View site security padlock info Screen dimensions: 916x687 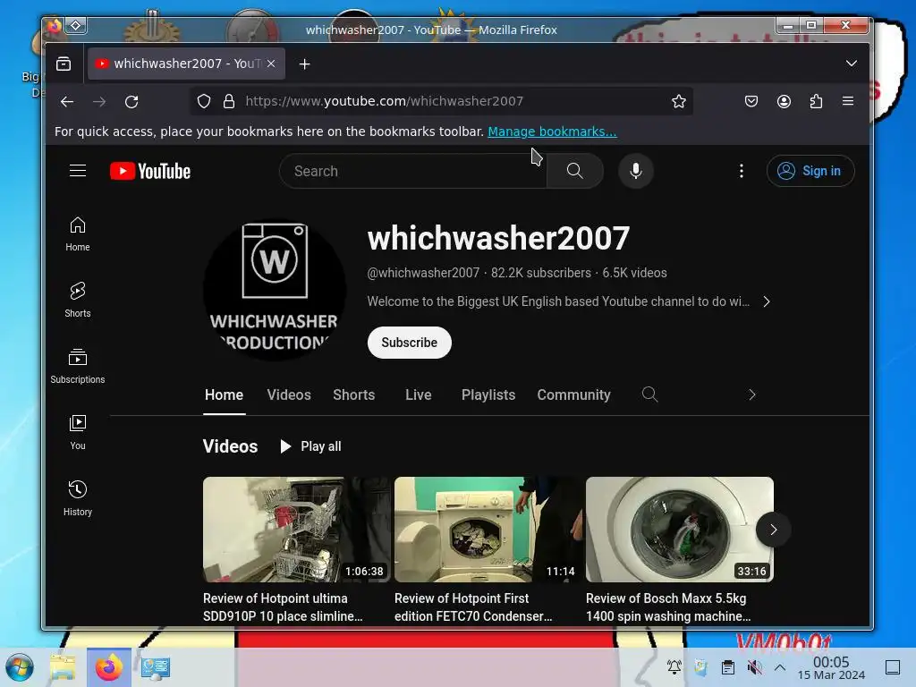click(x=229, y=101)
